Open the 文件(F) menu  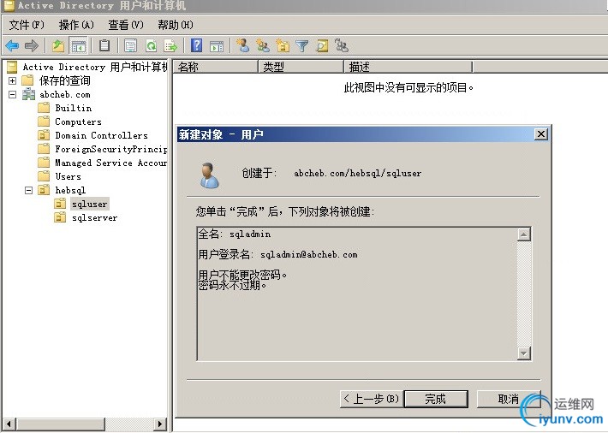pos(27,25)
